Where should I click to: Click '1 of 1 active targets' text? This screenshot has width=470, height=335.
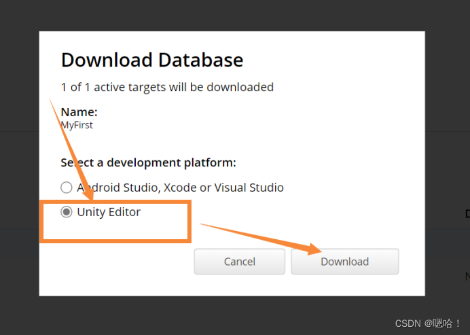point(113,87)
